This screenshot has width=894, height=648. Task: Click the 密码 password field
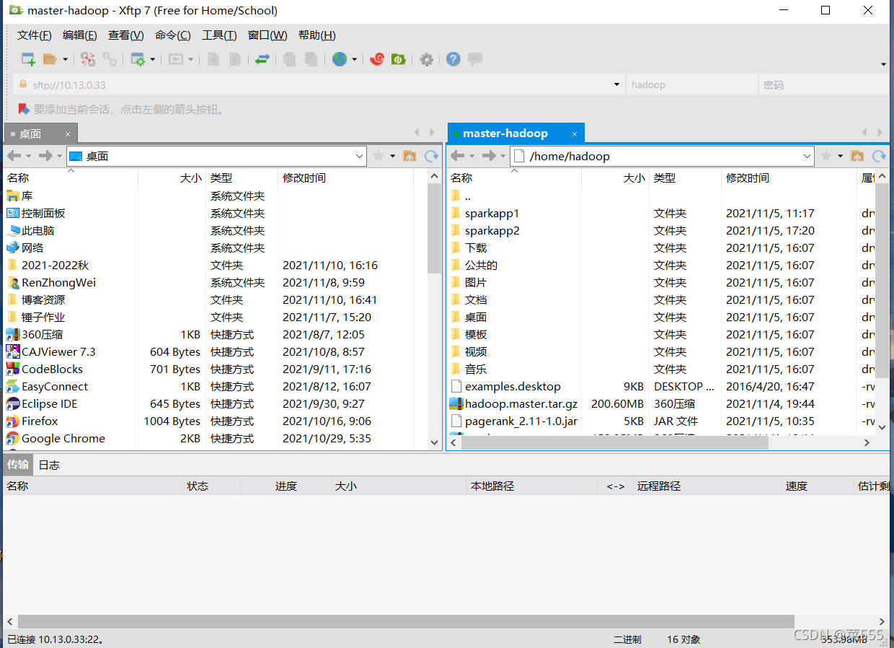coord(824,84)
